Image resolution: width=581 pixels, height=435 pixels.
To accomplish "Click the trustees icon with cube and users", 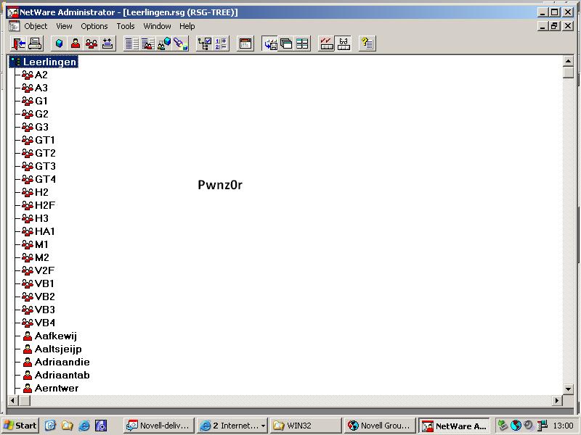I will pos(164,43).
